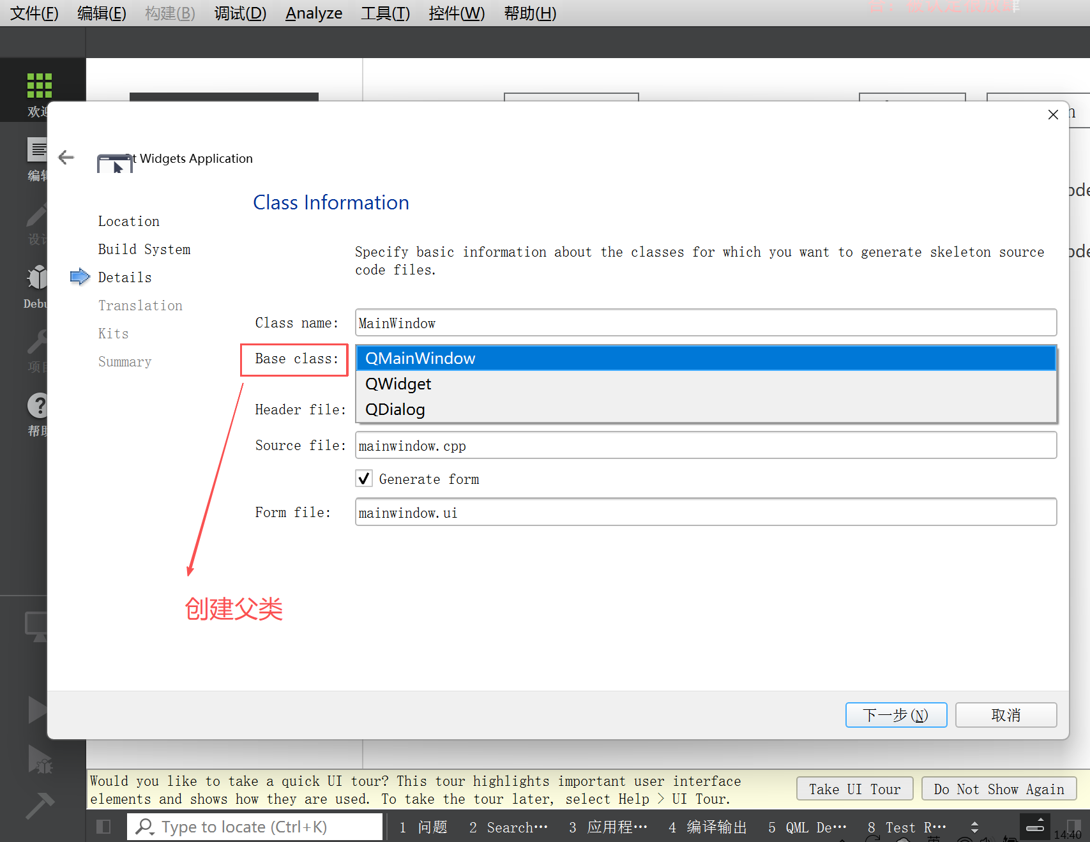
Task: Open the 2 Search results pane
Action: click(508, 827)
